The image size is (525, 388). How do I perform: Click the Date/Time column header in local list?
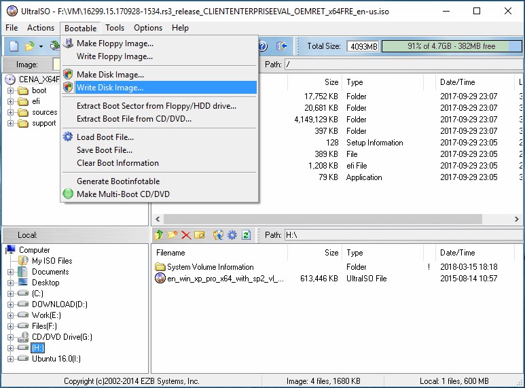tap(475, 253)
